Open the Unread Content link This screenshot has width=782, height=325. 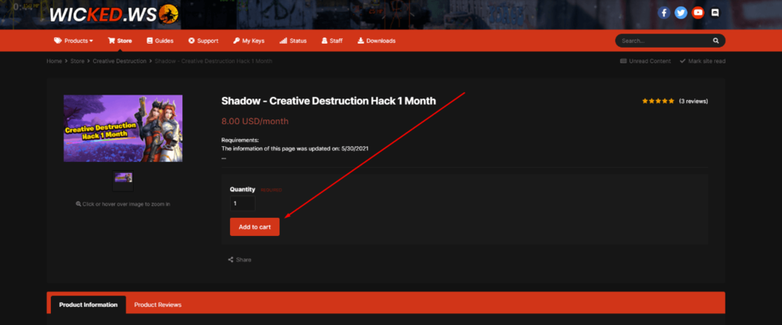(645, 61)
